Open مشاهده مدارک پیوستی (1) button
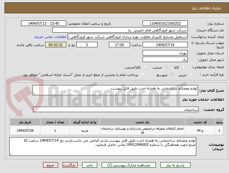229x173 pixels. point(129,165)
